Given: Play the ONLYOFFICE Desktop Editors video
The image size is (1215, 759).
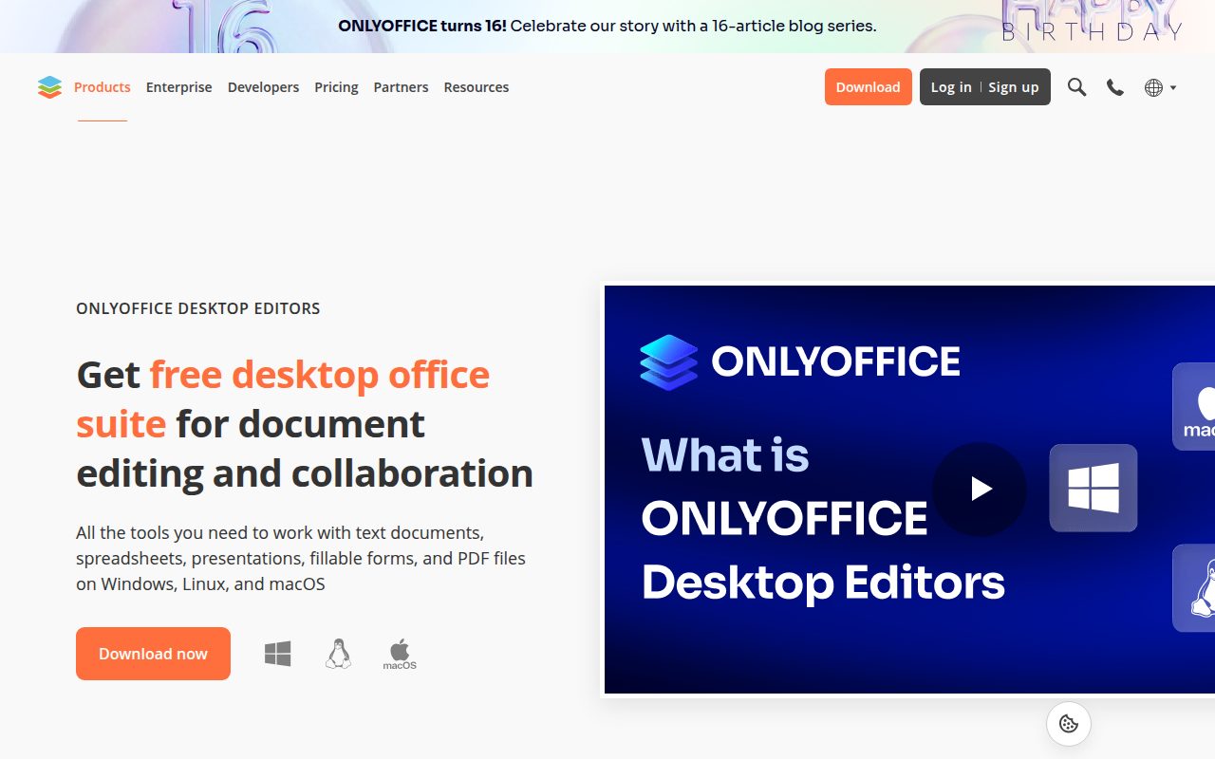Looking at the screenshot, I should coord(980,489).
